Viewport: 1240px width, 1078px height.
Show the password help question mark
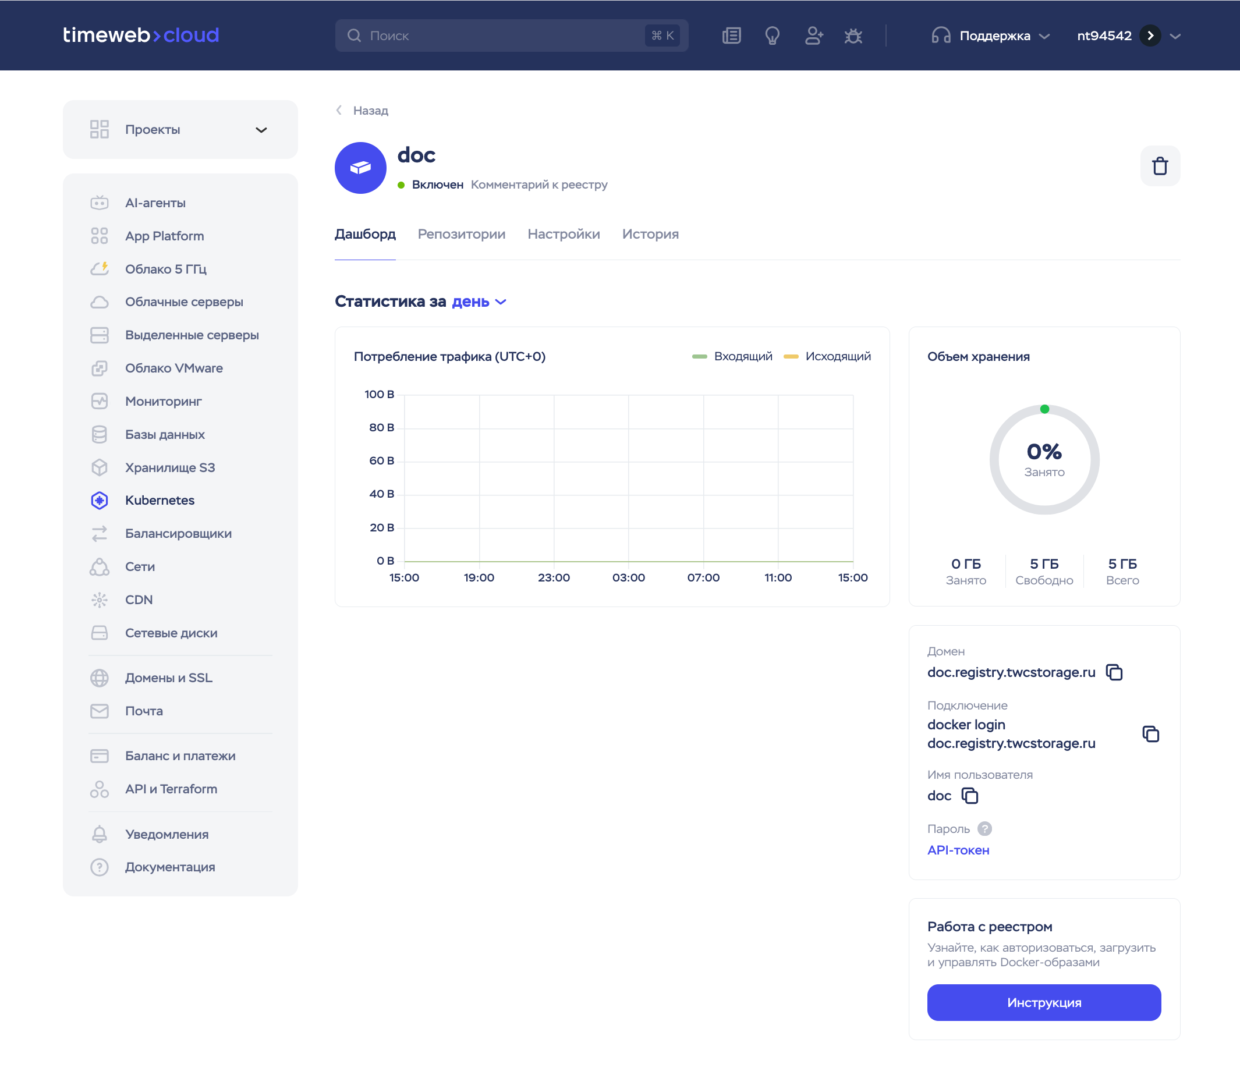(984, 828)
